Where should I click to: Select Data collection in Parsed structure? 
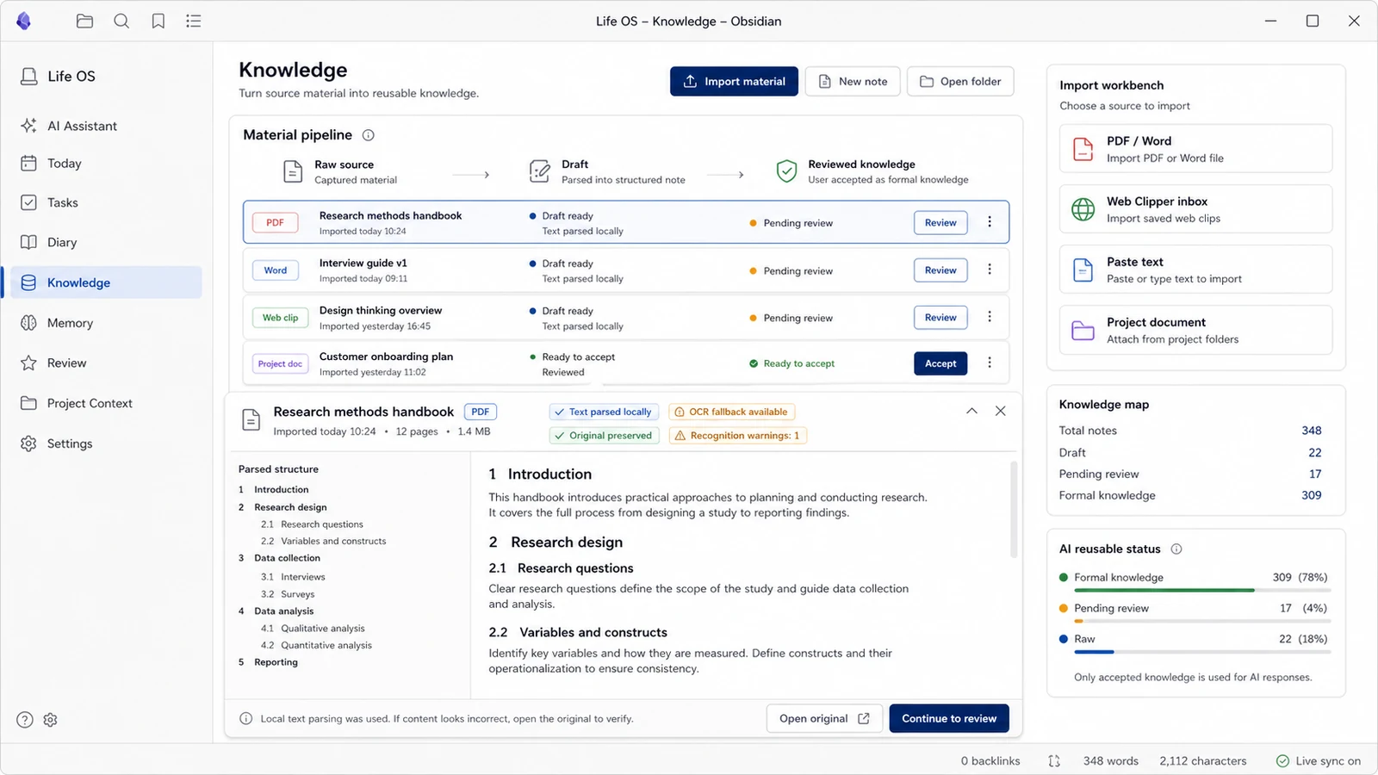point(279,558)
